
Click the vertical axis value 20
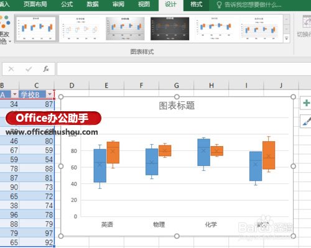tap(74, 200)
